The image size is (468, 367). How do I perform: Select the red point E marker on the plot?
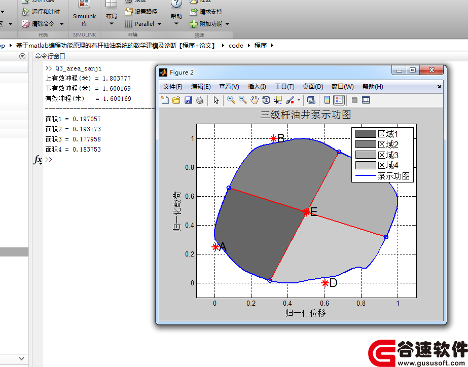[x=306, y=212]
